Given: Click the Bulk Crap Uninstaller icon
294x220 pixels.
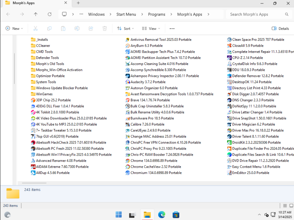Looking at the screenshot, I should [x=127, y=106].
